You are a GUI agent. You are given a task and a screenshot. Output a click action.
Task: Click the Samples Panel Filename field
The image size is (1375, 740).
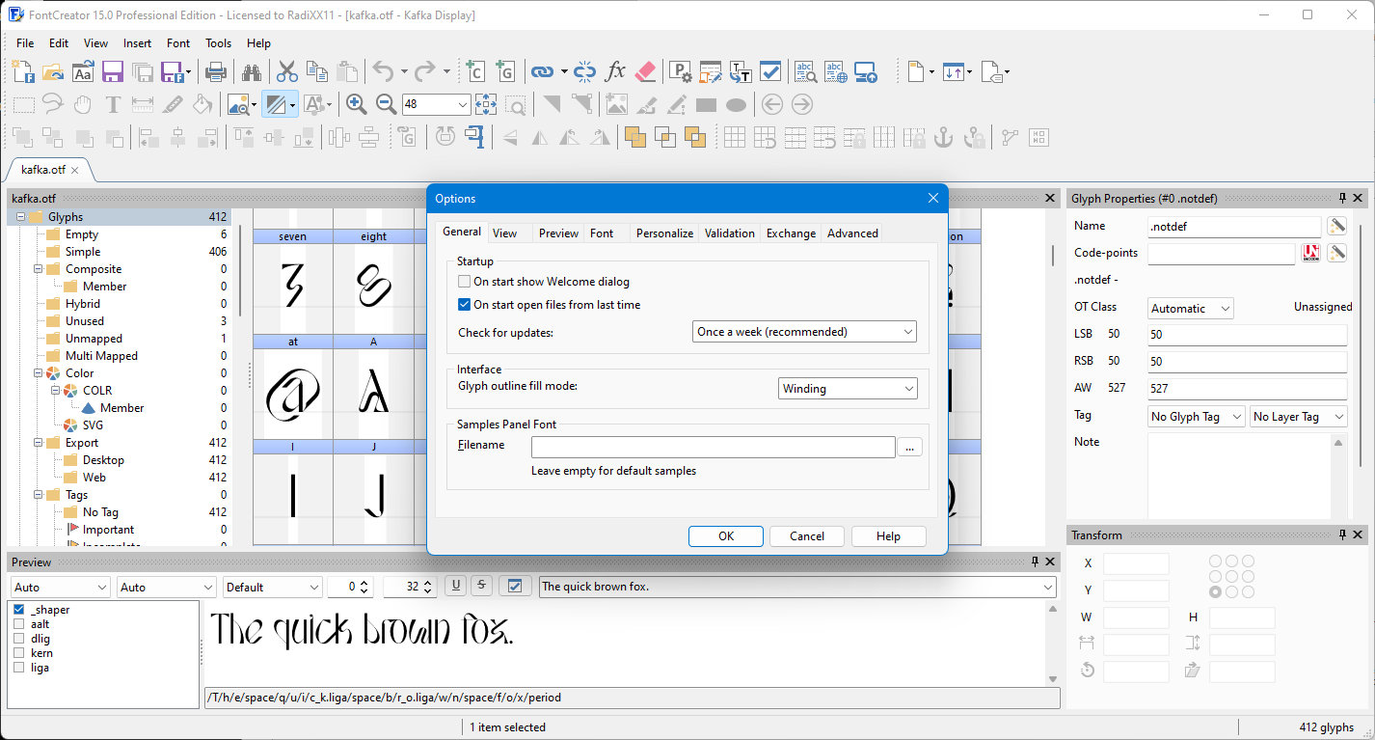click(x=714, y=447)
